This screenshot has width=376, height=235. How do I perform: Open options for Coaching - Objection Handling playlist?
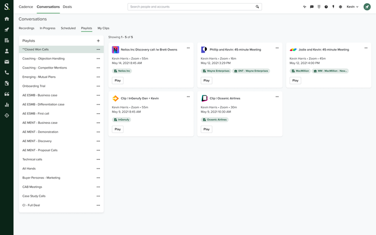[98, 58]
